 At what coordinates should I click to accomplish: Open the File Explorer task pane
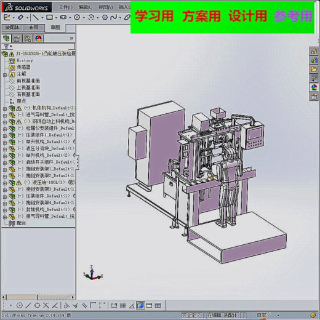coord(314,70)
